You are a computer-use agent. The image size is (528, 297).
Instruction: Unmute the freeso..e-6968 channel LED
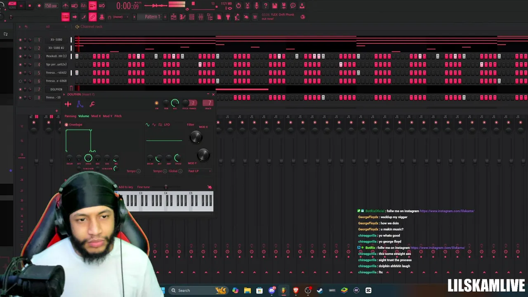(x=20, y=81)
